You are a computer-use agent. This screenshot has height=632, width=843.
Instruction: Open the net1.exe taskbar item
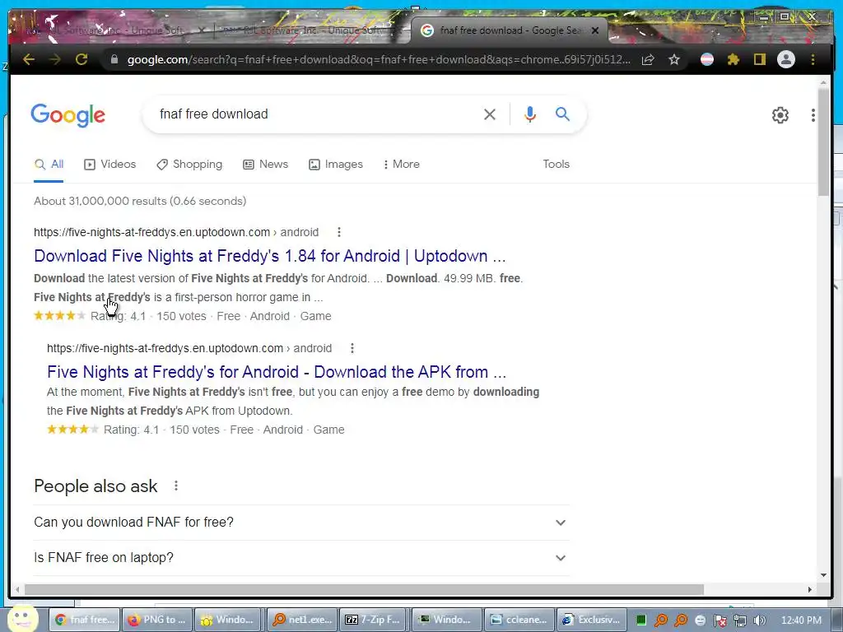pos(303,620)
